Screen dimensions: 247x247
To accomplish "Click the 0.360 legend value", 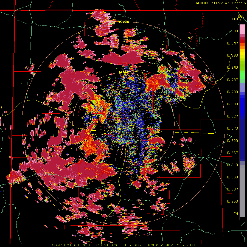I will coord(232,177).
